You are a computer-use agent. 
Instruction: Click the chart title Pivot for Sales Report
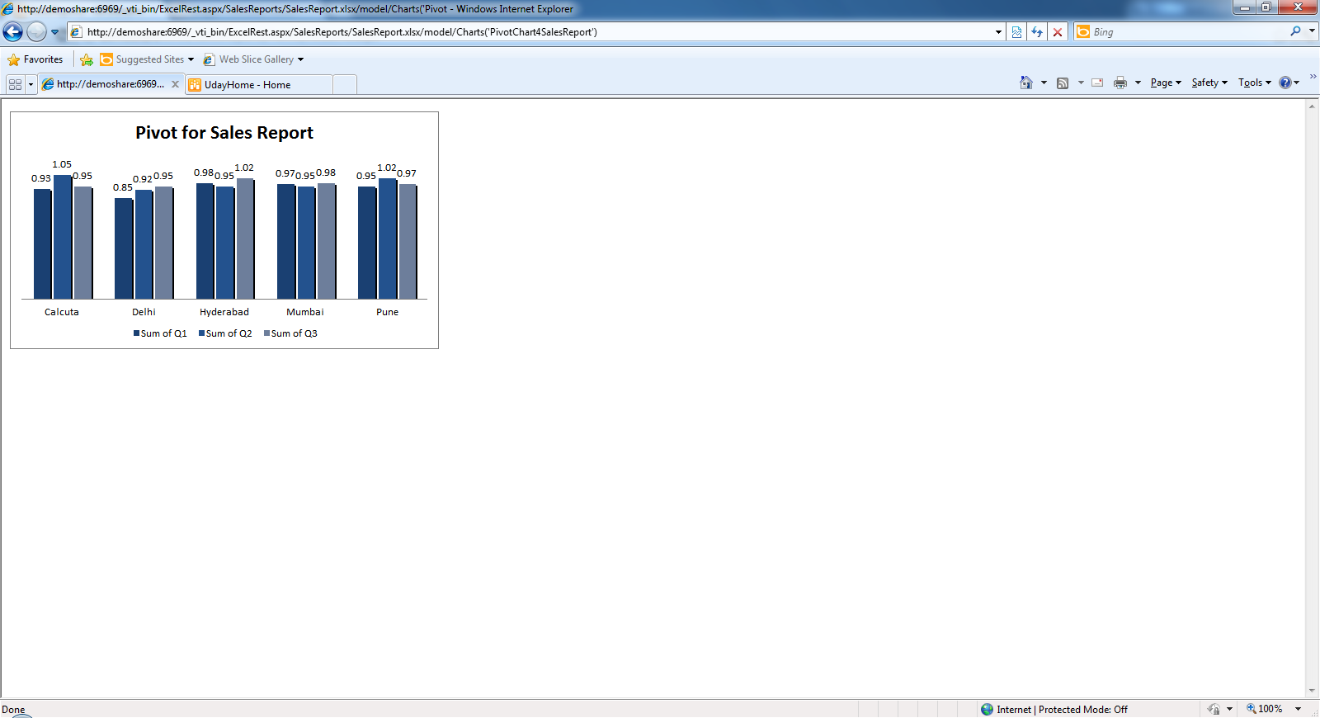(x=224, y=133)
